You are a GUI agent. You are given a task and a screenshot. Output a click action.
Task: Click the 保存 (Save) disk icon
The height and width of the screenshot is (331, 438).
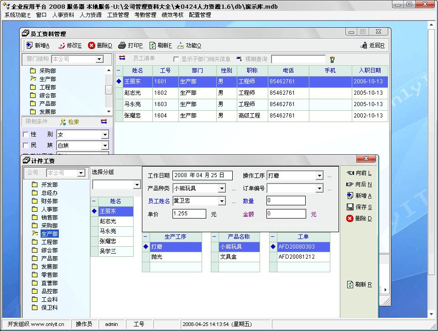coord(350,207)
